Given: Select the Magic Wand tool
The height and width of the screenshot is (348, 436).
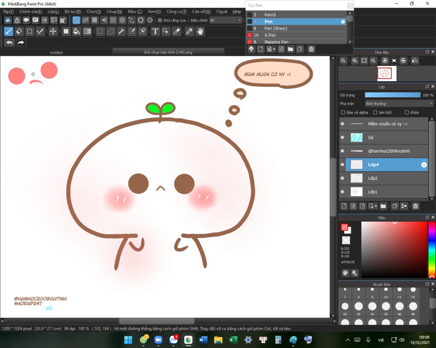Looking at the screenshot, I should click(x=121, y=31).
